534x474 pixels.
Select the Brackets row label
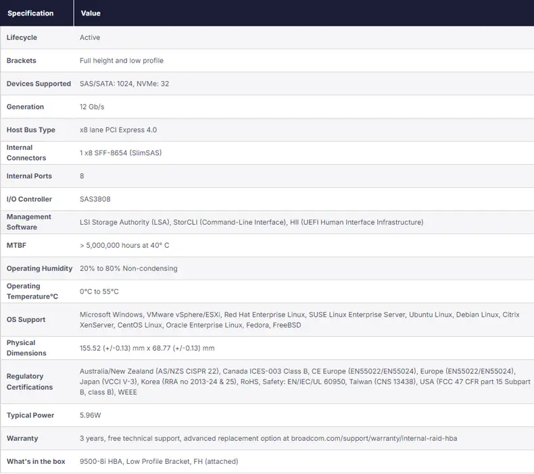click(21, 61)
